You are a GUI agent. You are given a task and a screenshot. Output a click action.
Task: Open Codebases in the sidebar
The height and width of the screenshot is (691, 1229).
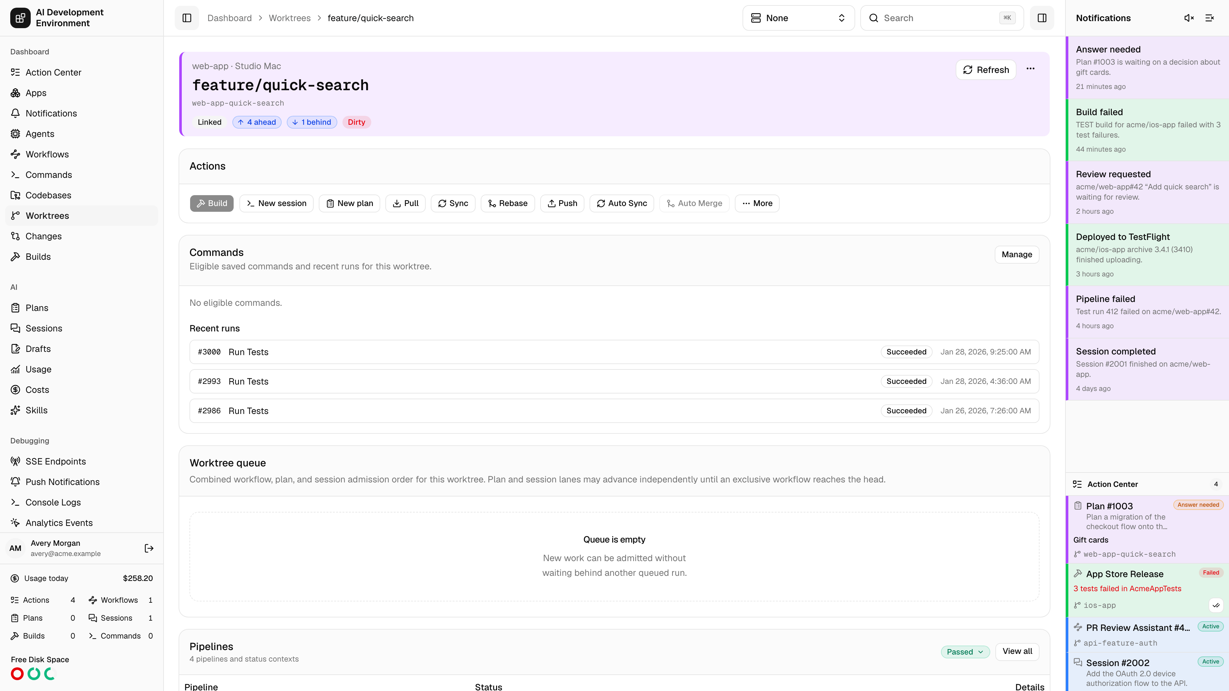[x=82, y=195]
